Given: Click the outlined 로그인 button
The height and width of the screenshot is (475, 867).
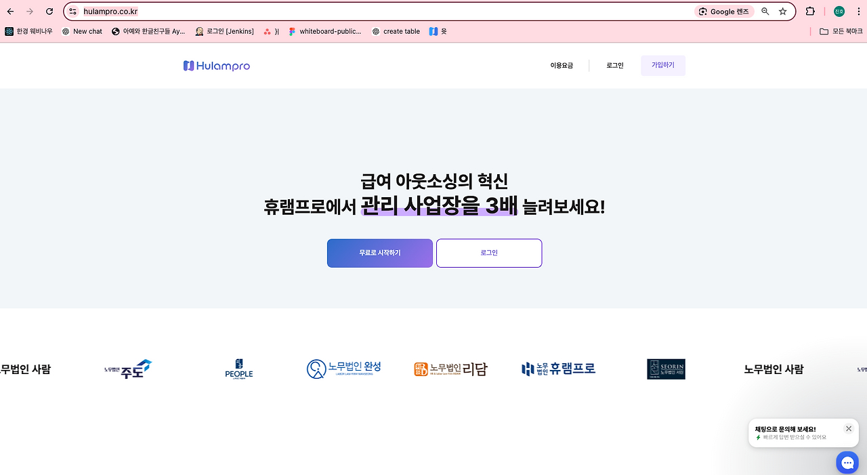Looking at the screenshot, I should coord(488,253).
